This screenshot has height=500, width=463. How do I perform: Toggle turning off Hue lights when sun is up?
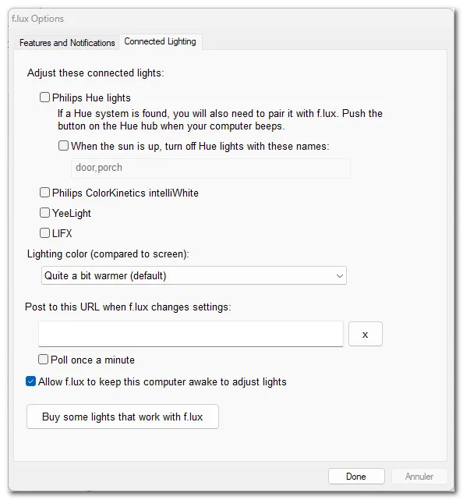[x=63, y=146]
